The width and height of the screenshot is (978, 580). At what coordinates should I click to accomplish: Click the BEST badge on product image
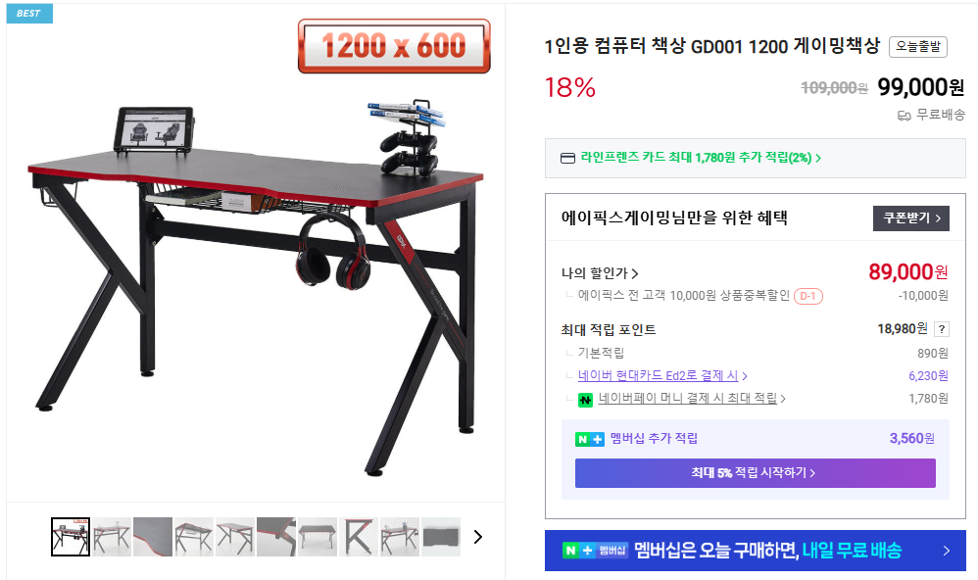(x=29, y=13)
